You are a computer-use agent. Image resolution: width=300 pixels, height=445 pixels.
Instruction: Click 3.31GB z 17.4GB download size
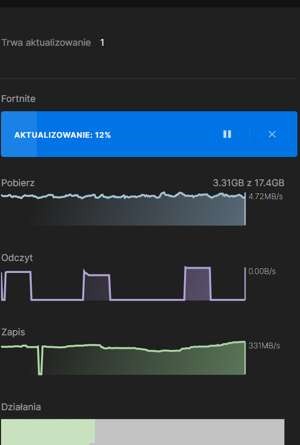tap(249, 183)
